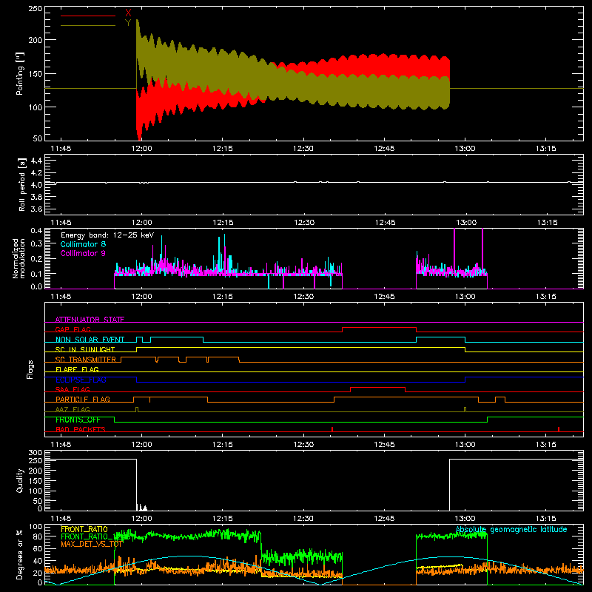The height and width of the screenshot is (592, 592).
Task: Click the orange MAX_DET_VS_TOT legend label
Action: (91, 544)
